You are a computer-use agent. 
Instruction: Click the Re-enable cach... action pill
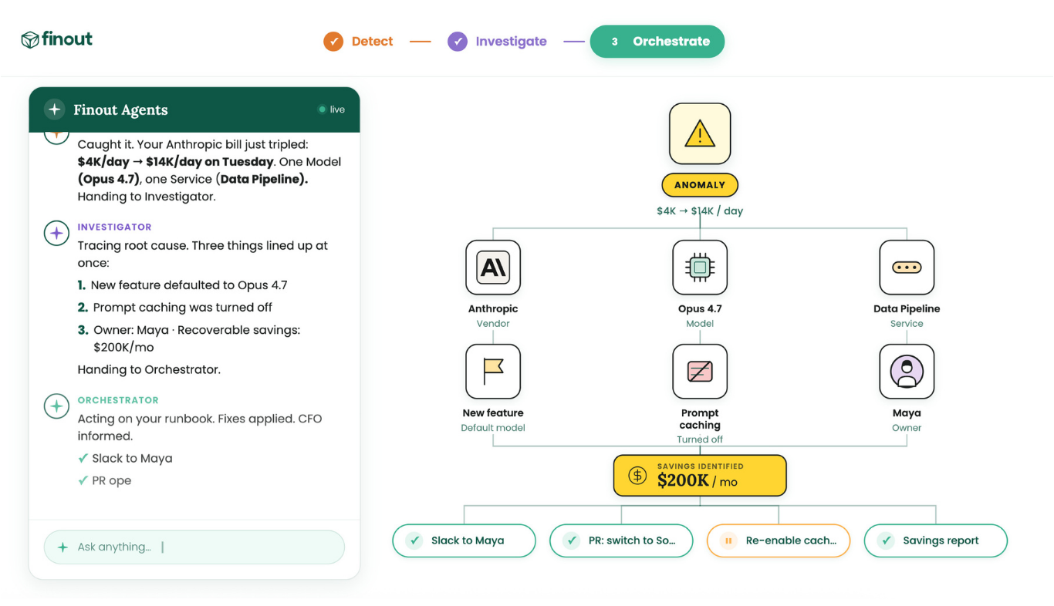(x=779, y=540)
